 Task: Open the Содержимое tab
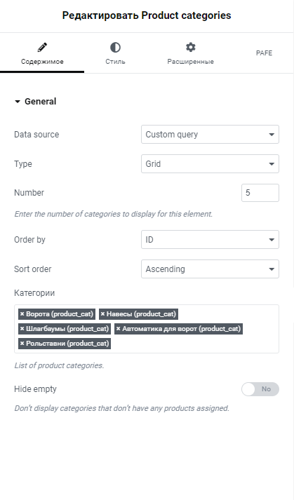tap(42, 53)
